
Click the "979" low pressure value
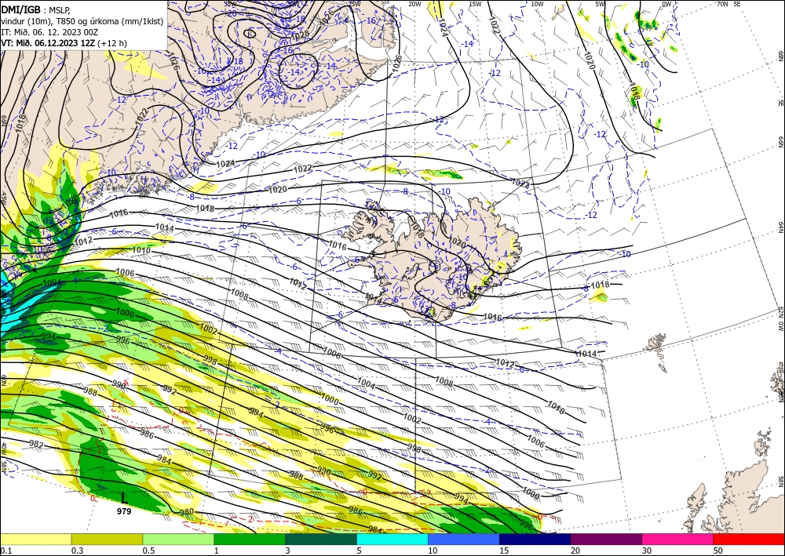point(124,511)
